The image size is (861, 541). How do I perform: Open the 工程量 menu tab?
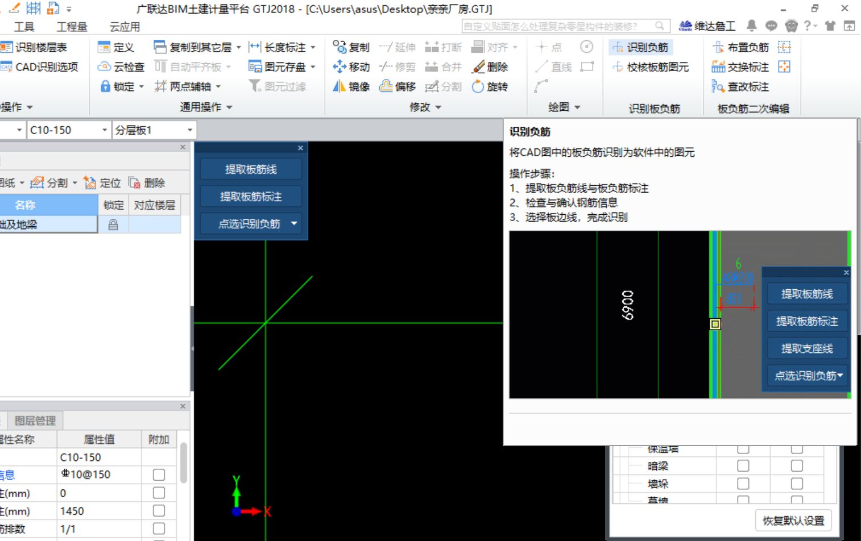[72, 27]
